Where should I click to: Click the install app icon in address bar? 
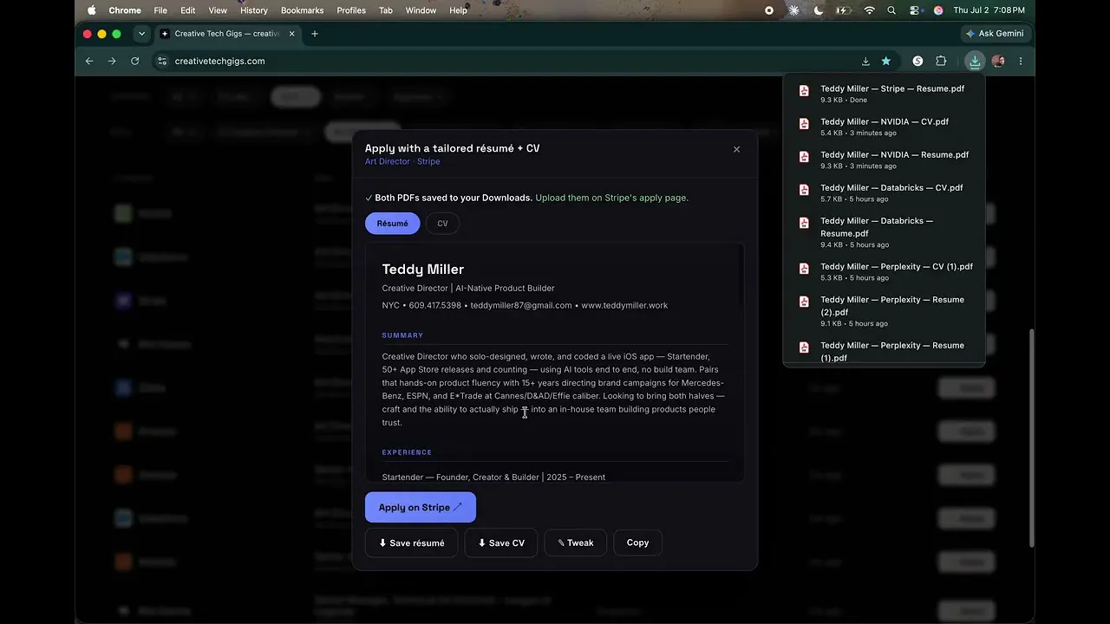click(x=865, y=61)
